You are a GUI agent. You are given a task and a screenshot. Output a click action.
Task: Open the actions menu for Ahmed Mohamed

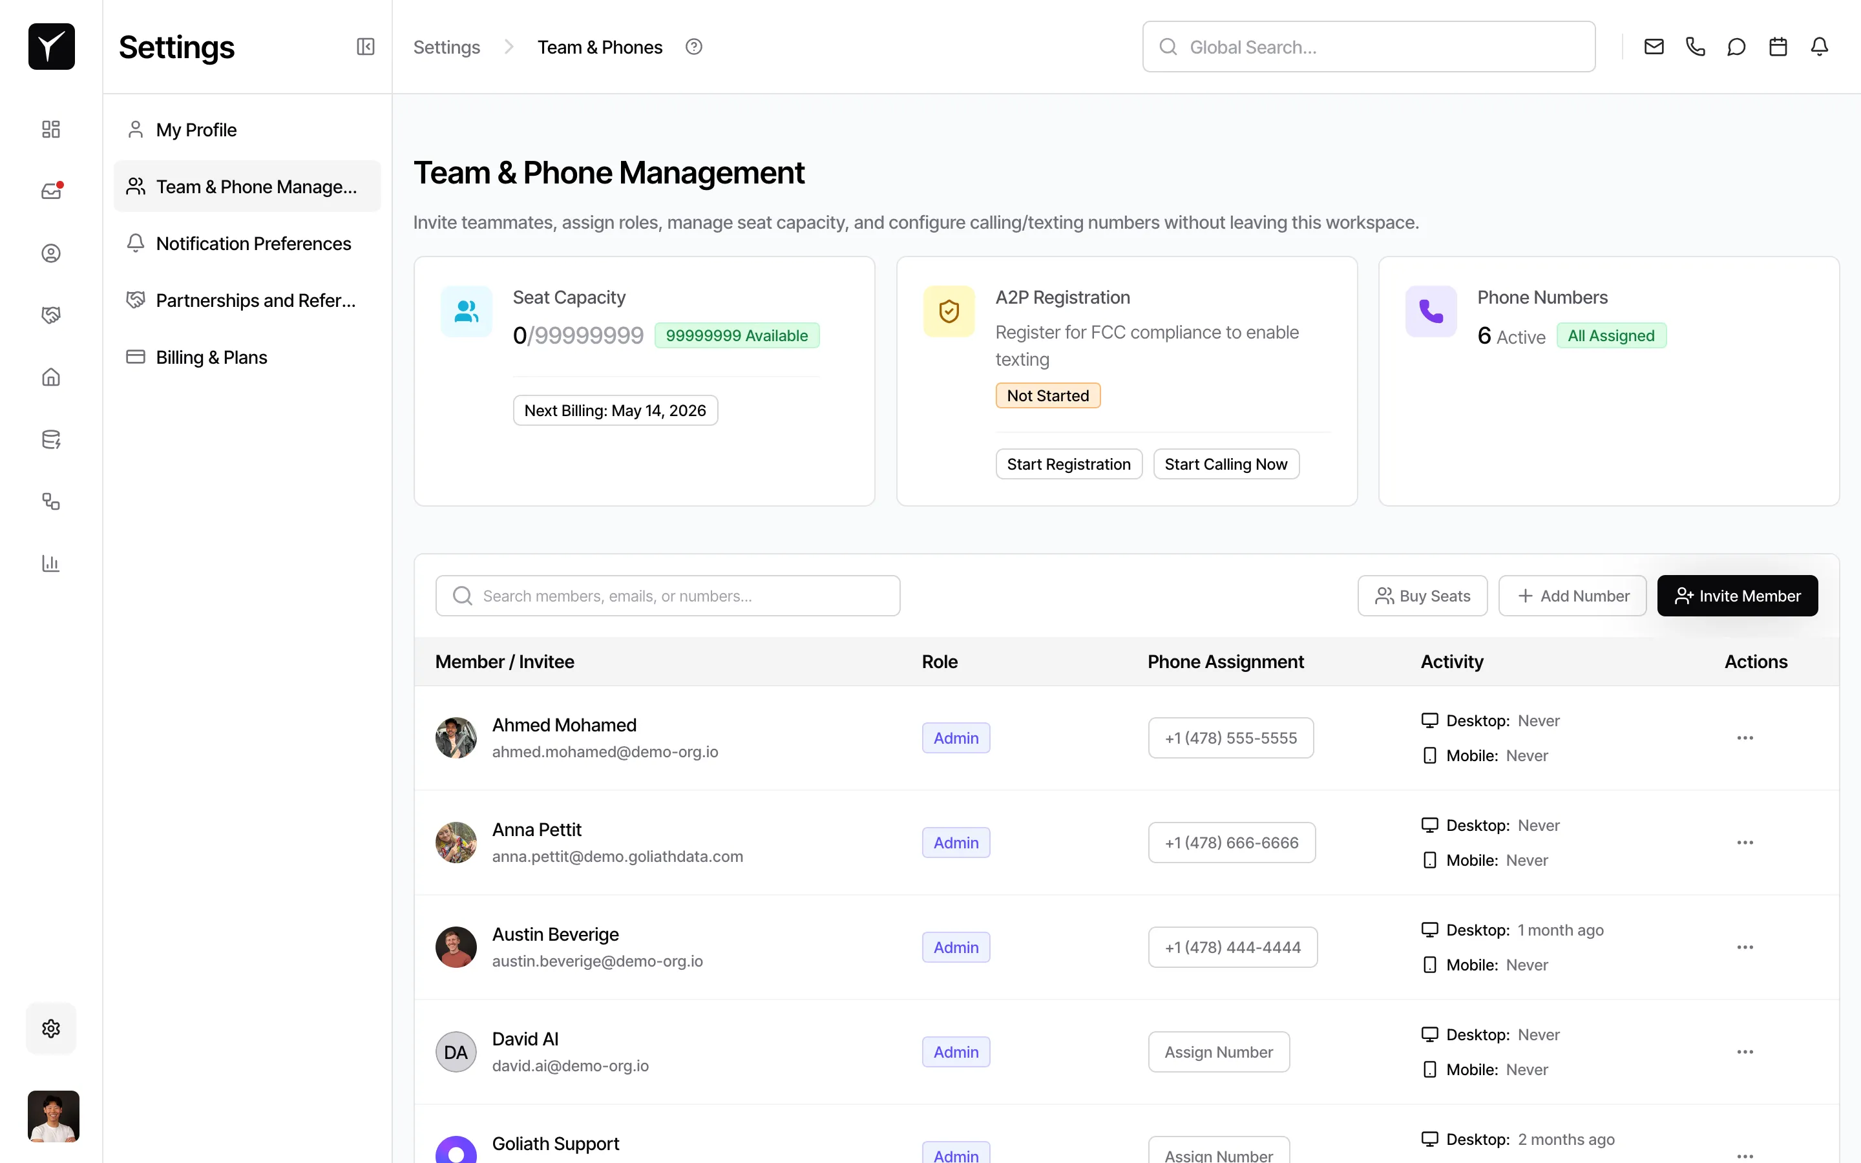click(1745, 737)
